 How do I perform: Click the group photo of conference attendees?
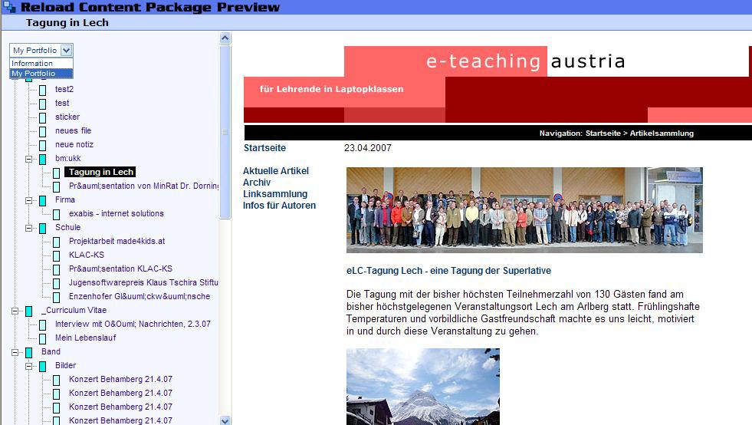point(524,209)
